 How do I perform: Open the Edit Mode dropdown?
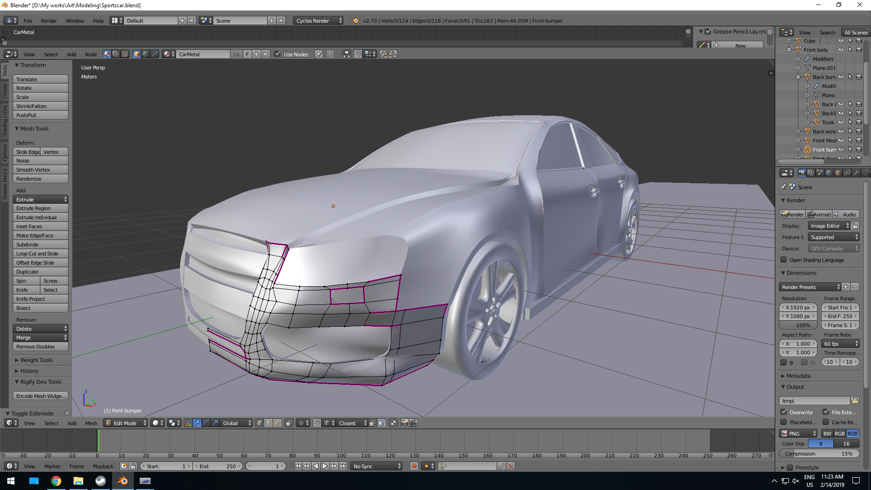[126, 423]
